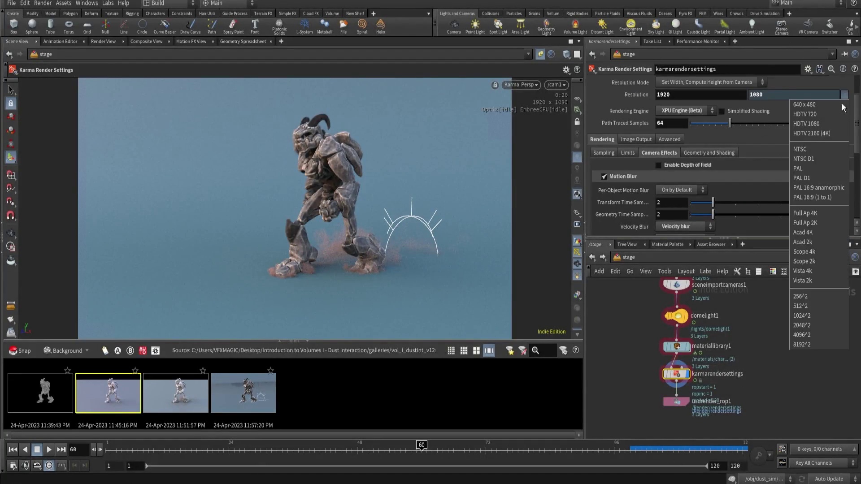861x484 pixels.
Task: Add a Sky Light from the shelf
Action: coord(656,26)
